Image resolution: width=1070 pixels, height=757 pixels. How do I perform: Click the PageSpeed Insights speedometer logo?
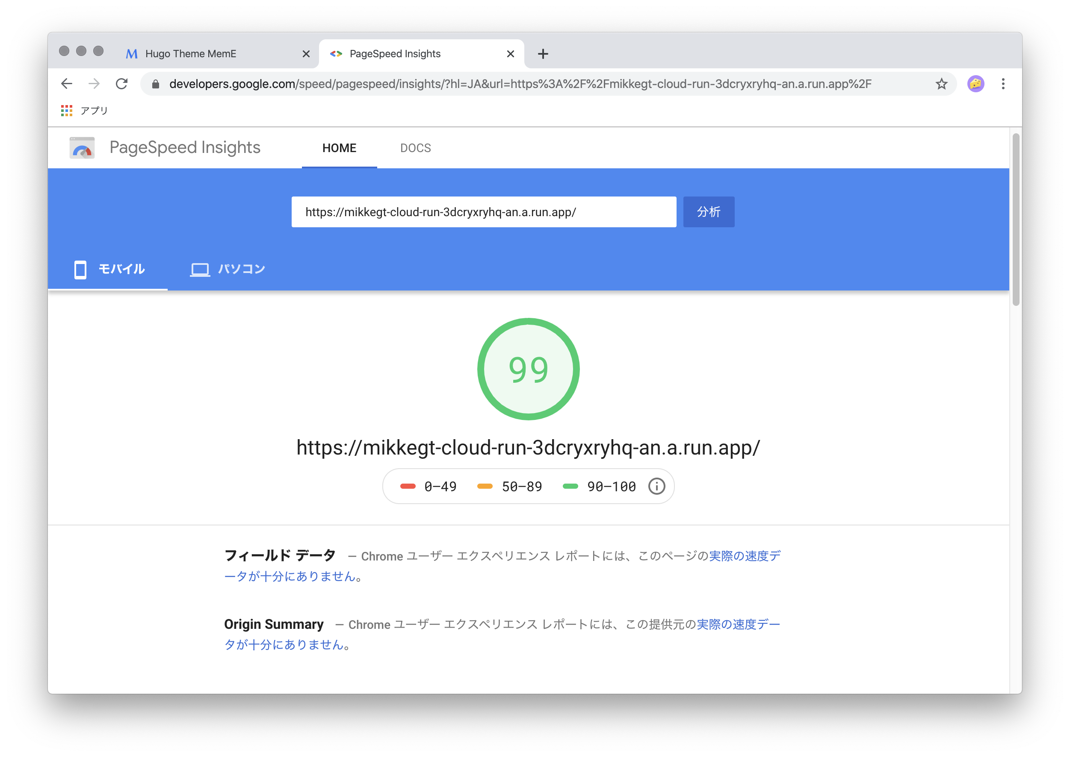coord(82,148)
